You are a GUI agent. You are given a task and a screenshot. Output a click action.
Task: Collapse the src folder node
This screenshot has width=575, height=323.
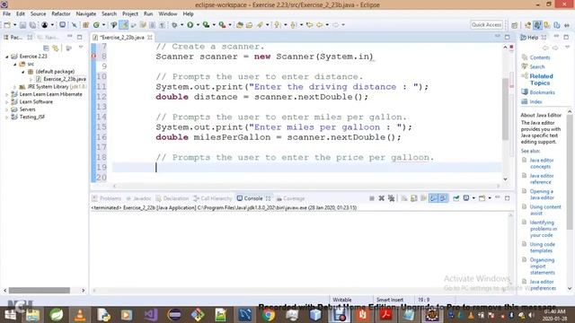(14, 64)
